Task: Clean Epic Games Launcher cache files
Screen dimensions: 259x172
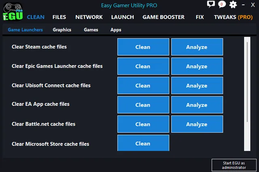Action: point(143,66)
